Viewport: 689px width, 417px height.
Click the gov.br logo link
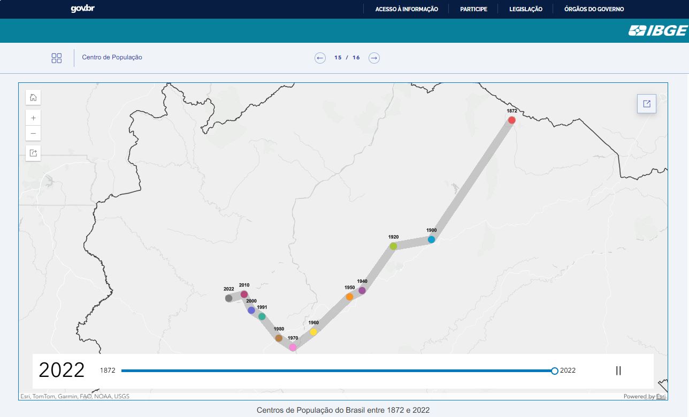pyautogui.click(x=83, y=9)
